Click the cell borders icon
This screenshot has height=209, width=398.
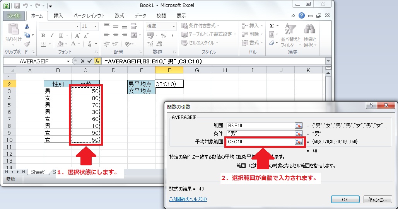click(x=44, y=44)
